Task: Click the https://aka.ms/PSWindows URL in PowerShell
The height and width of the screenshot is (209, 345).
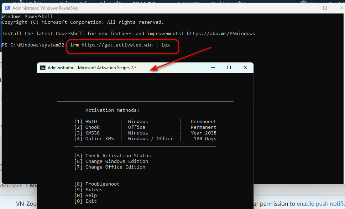Action: coord(221,34)
